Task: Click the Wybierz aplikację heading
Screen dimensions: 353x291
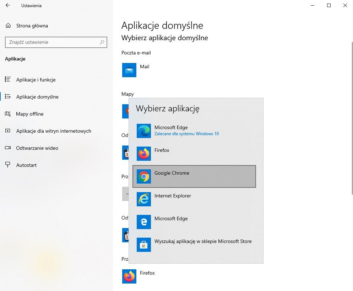Action: click(168, 109)
